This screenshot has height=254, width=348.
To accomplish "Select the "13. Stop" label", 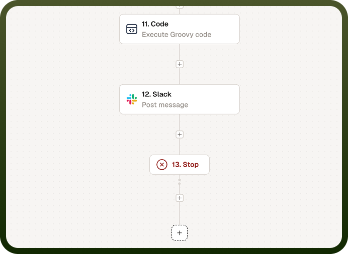I will click(x=185, y=165).
